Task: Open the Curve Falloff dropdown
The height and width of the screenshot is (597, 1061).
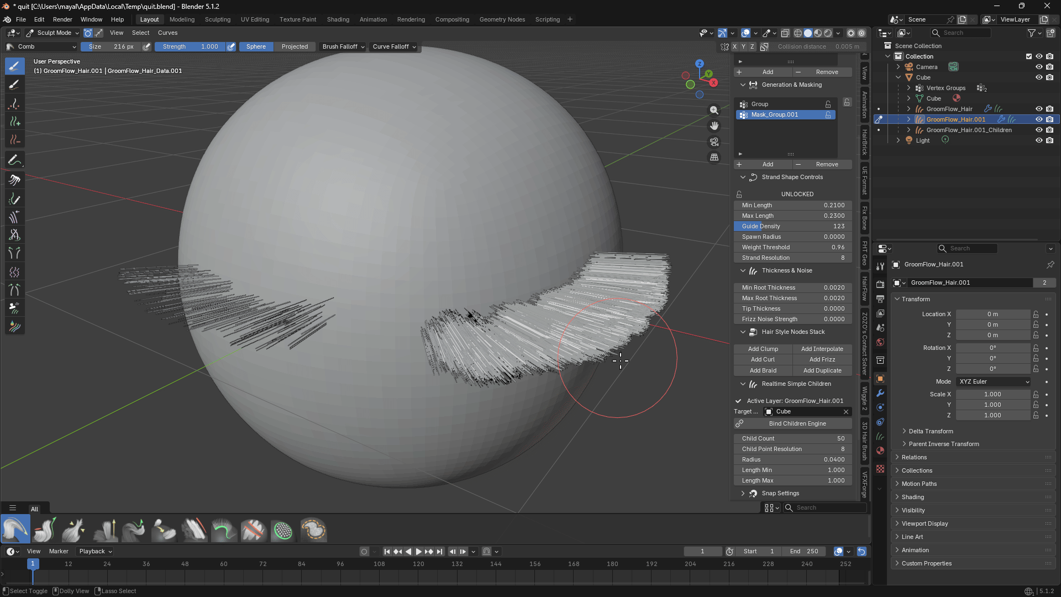Action: [394, 47]
